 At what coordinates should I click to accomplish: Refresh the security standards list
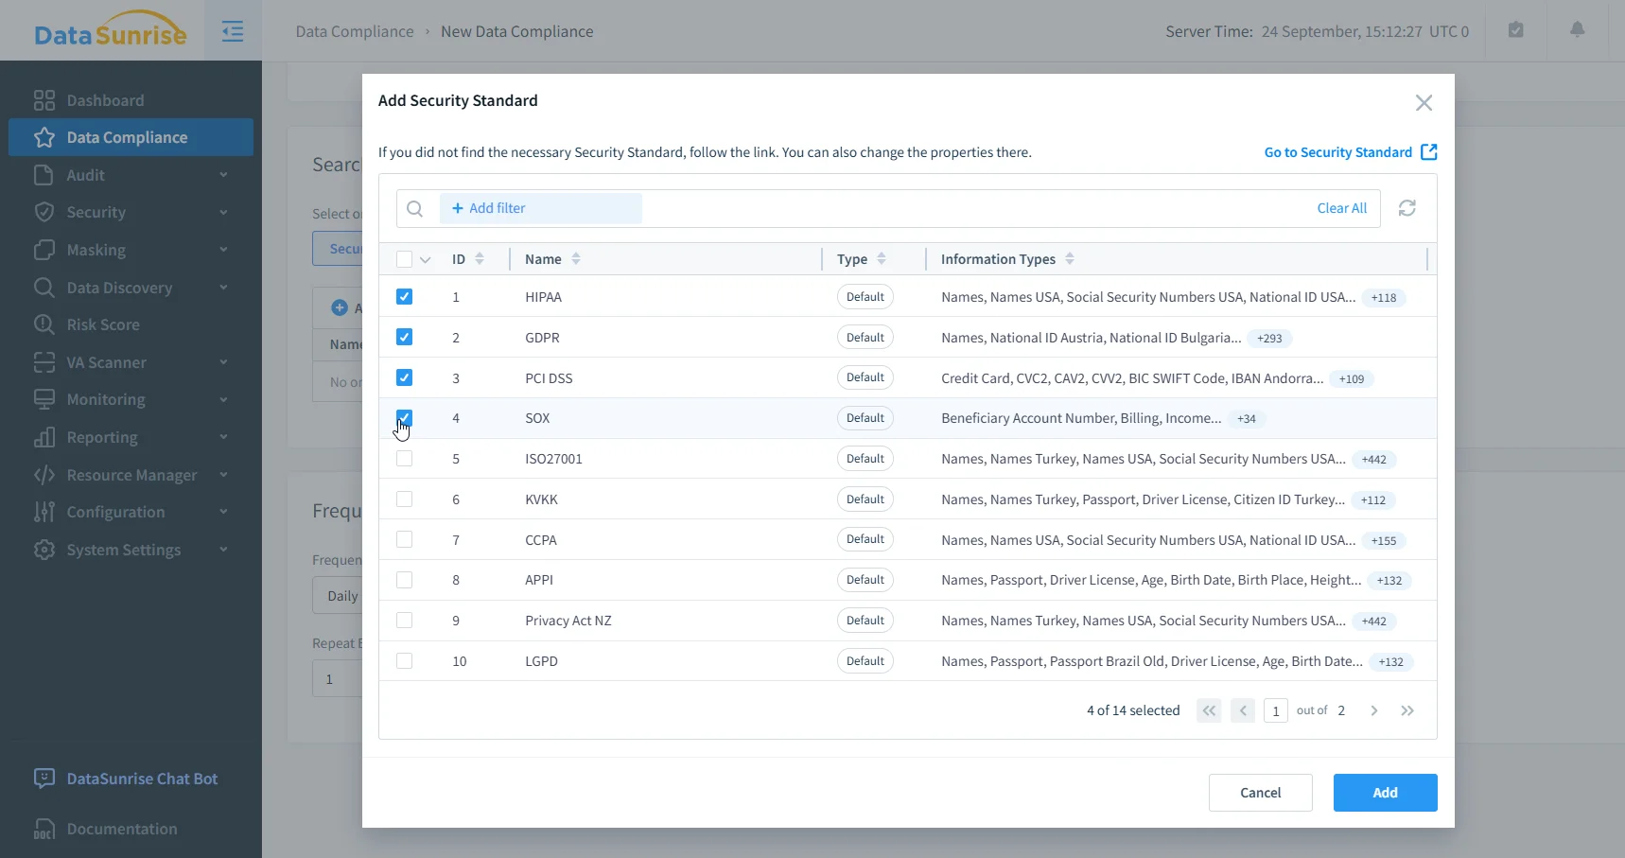click(x=1407, y=208)
